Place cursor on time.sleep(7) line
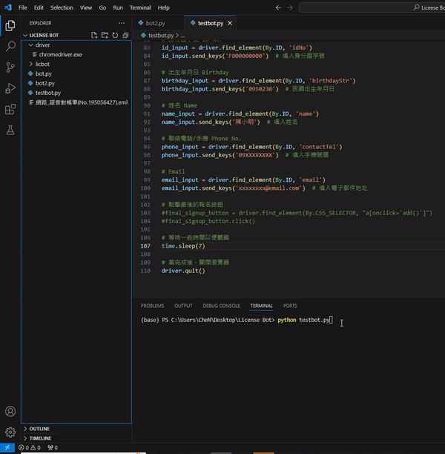The image size is (445, 454). pos(183,246)
